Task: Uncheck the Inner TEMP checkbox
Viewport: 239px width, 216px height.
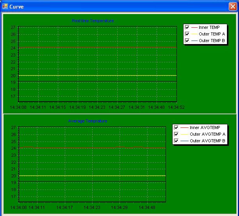Action: tap(187, 28)
